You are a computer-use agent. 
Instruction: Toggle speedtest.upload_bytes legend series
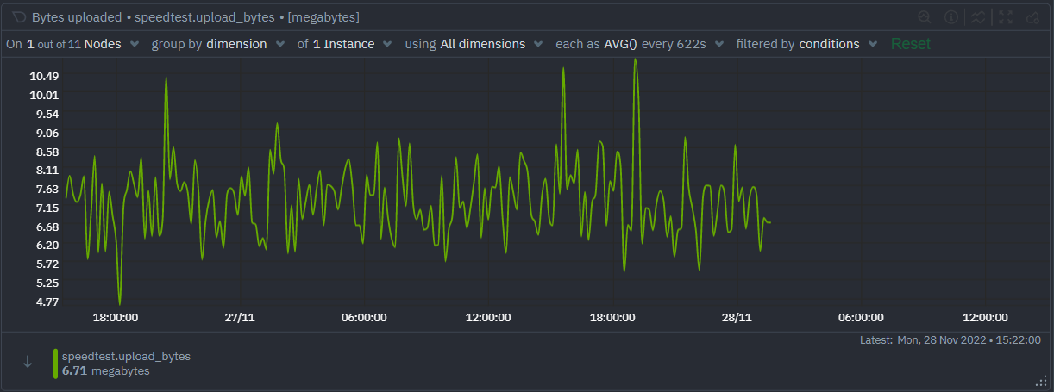[126, 356]
